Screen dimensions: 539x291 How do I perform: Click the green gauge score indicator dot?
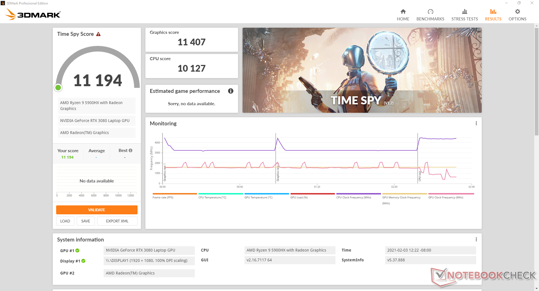58,88
